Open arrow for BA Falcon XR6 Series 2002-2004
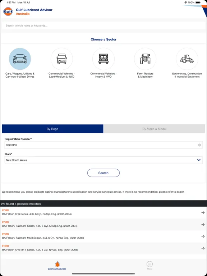Image resolution: width=207 pixels, height=276 pixels. pos(203,213)
